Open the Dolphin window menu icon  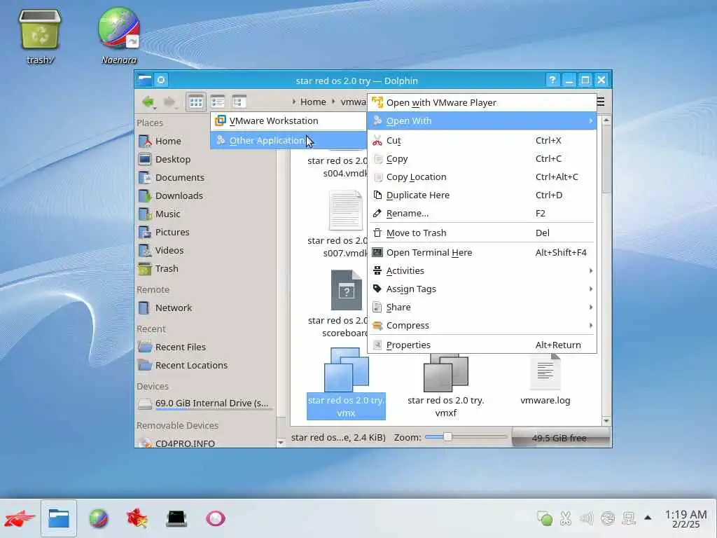tap(144, 80)
